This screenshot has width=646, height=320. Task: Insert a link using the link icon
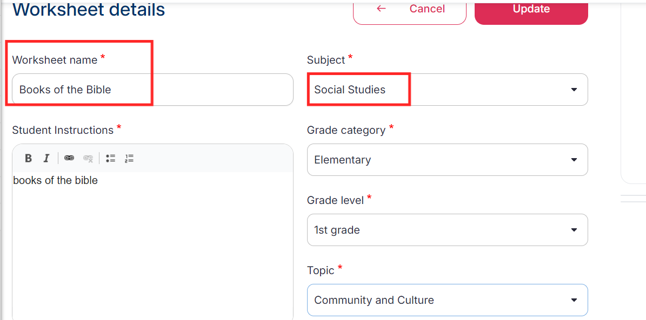(69, 158)
